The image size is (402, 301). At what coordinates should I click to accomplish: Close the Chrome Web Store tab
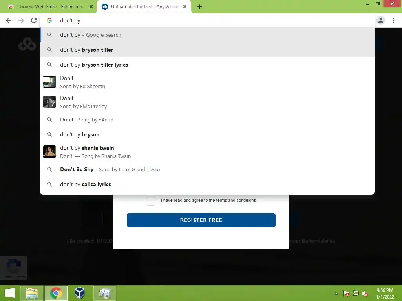click(x=91, y=7)
